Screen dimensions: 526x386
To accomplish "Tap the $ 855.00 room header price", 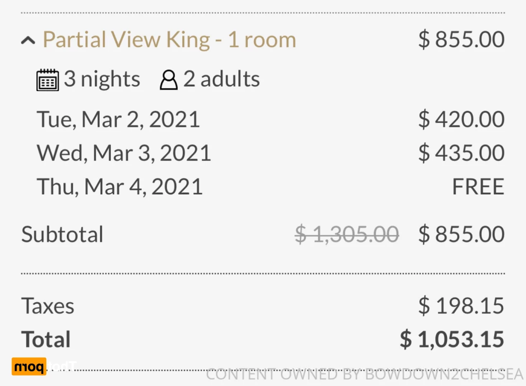I will (461, 39).
